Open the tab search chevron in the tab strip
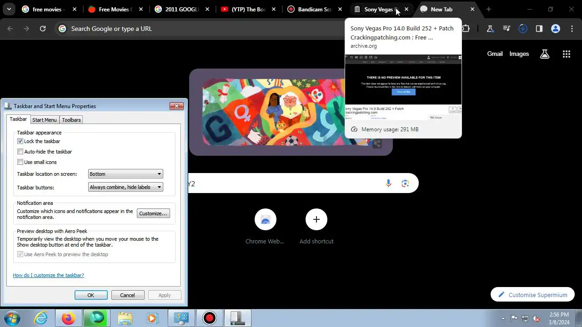 point(9,9)
